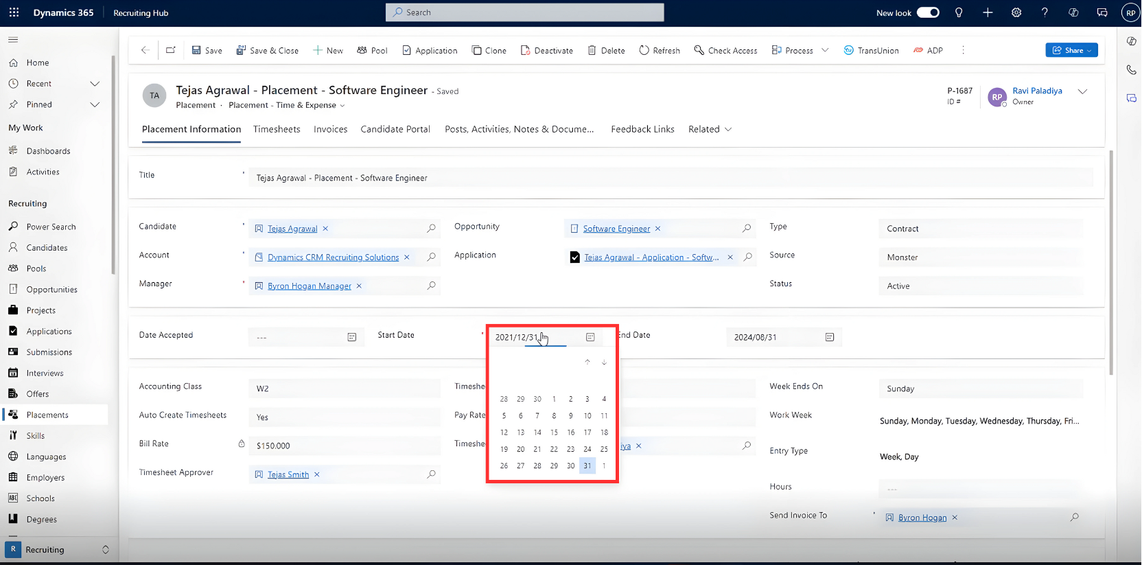Open Software Engineer opportunity link
The width and height of the screenshot is (1142, 565).
(x=616, y=229)
